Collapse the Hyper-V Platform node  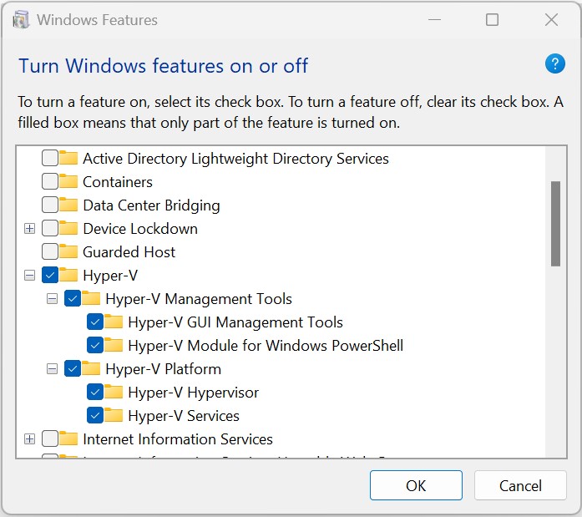click(x=53, y=369)
